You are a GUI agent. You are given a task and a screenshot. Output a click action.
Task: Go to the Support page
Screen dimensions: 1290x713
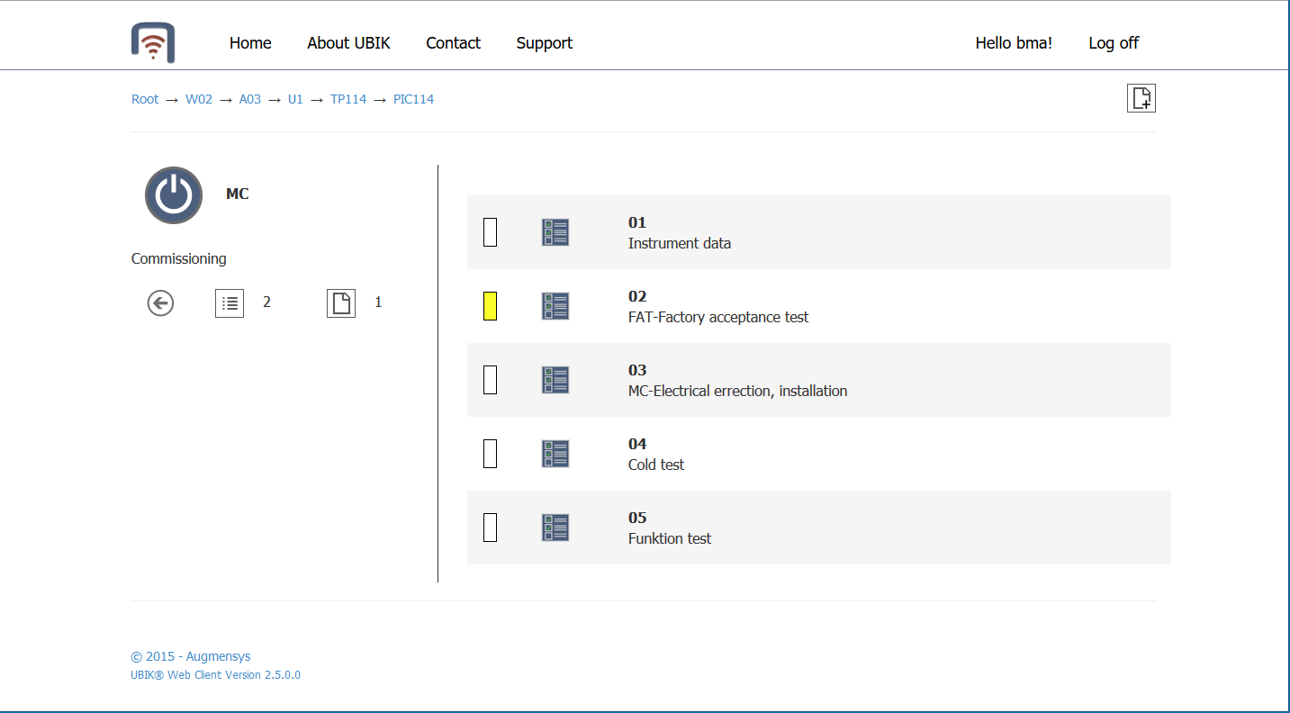point(544,43)
